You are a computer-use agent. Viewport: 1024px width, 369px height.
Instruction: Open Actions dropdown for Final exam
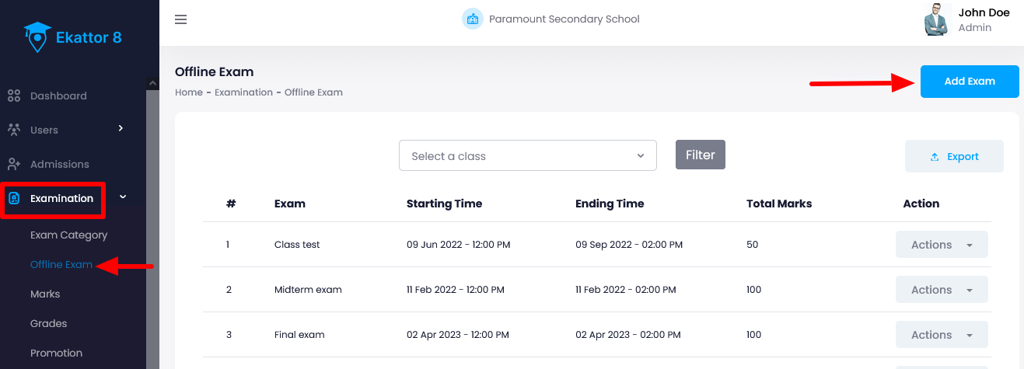point(941,335)
